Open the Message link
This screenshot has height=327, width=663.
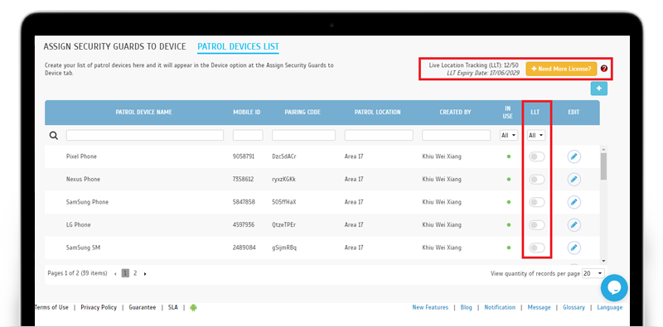pos(540,308)
